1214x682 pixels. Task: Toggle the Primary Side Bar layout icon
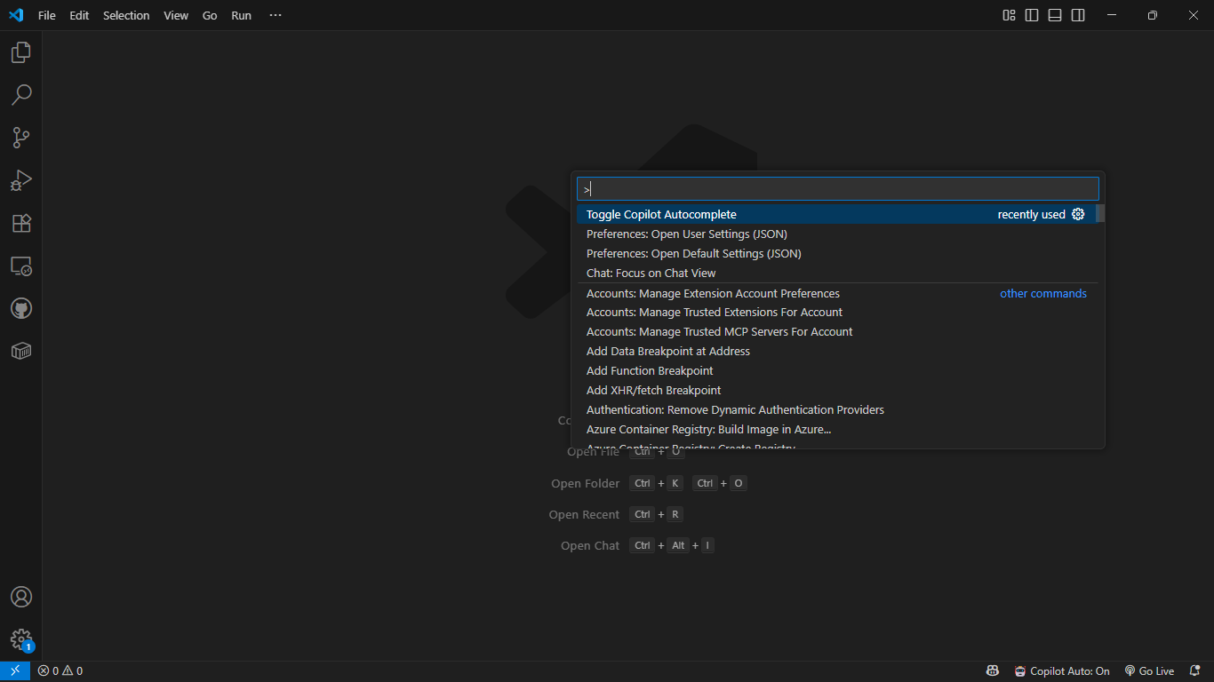point(1032,15)
